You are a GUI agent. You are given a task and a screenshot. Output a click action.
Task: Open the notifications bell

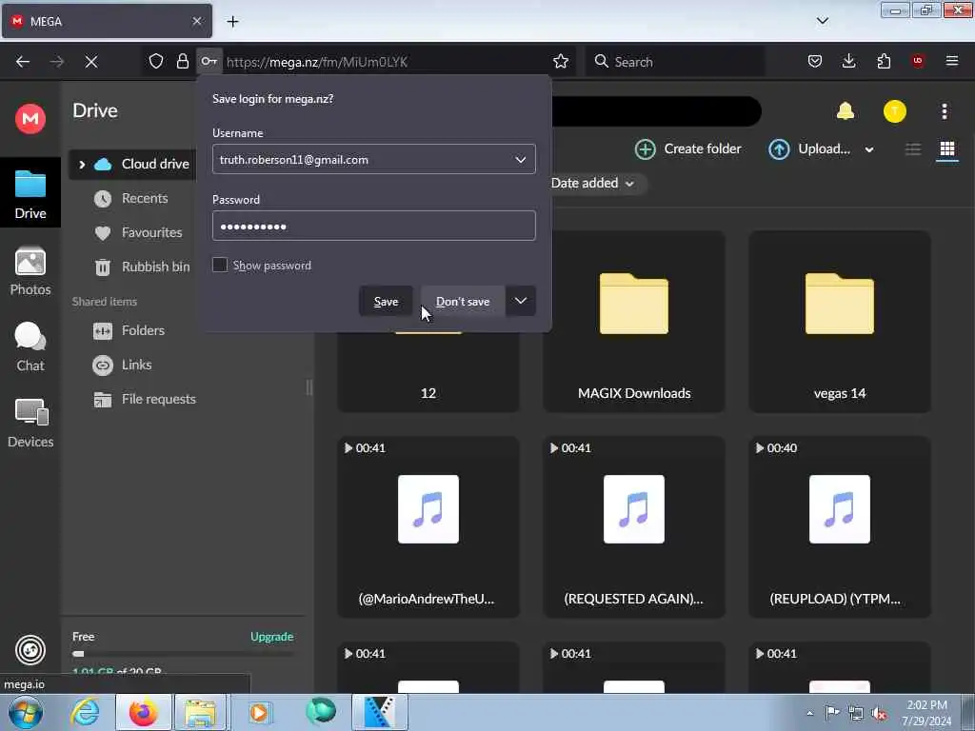tap(846, 111)
